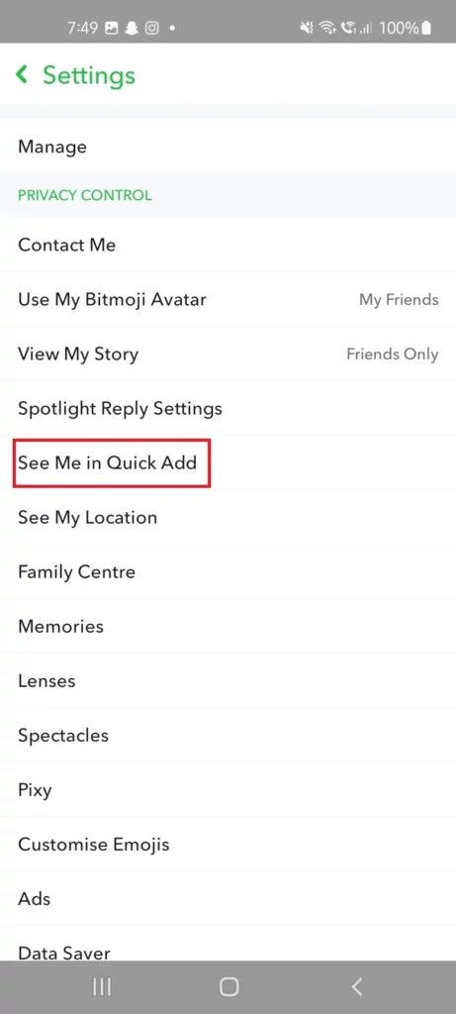Open the Ads settings entry

[x=228, y=898]
